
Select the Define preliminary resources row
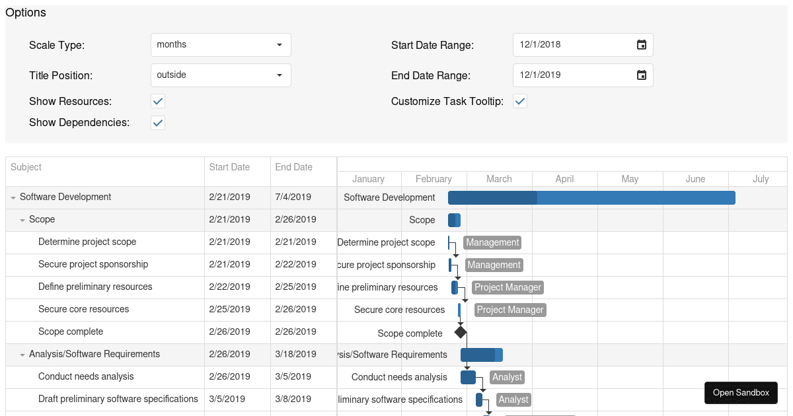[x=171, y=287]
